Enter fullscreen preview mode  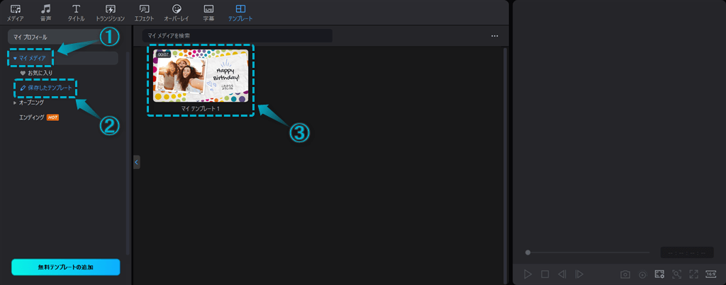point(693,274)
